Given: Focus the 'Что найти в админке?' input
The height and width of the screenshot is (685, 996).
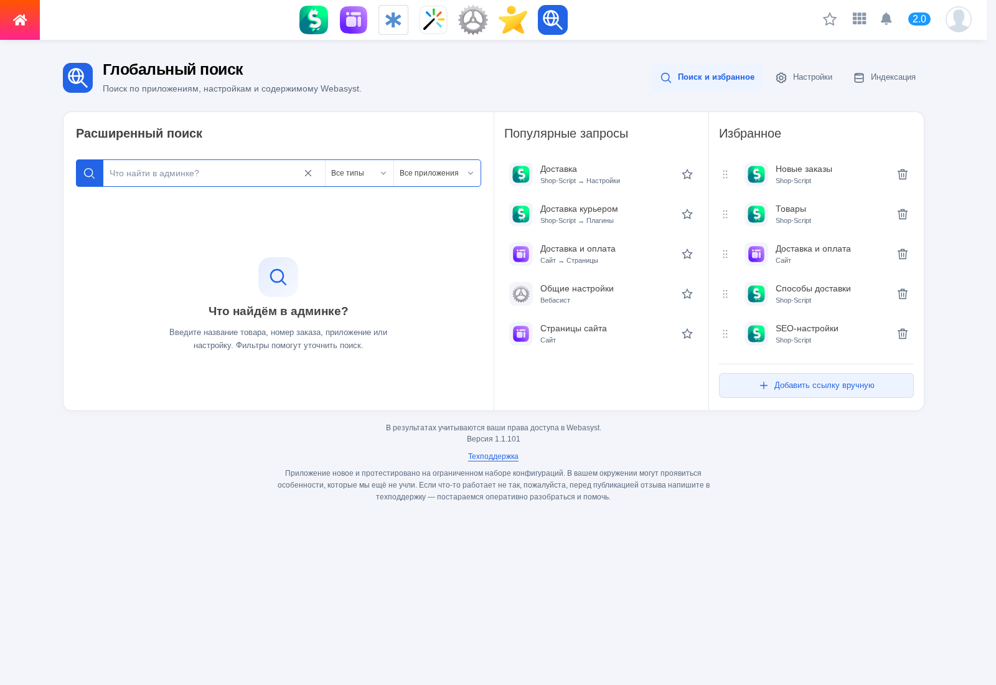Looking at the screenshot, I should coord(201,173).
